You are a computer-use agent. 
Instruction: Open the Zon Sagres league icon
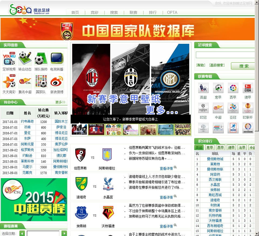coord(248,128)
